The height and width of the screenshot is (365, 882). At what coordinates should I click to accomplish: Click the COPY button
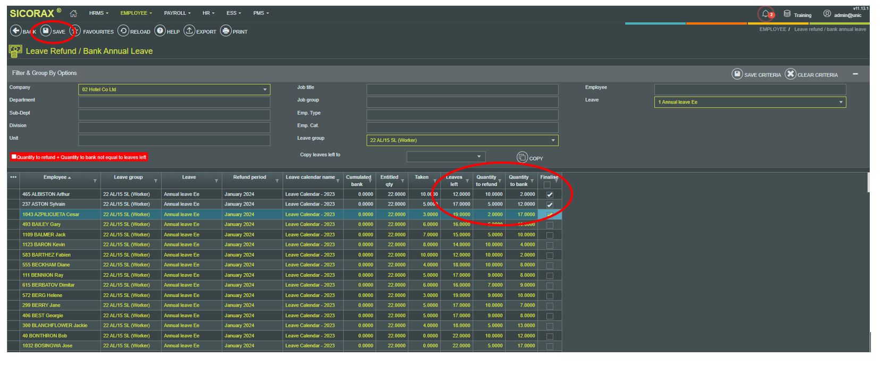(x=523, y=157)
